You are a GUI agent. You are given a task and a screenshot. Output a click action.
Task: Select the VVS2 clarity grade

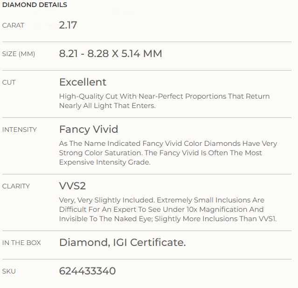click(x=72, y=186)
